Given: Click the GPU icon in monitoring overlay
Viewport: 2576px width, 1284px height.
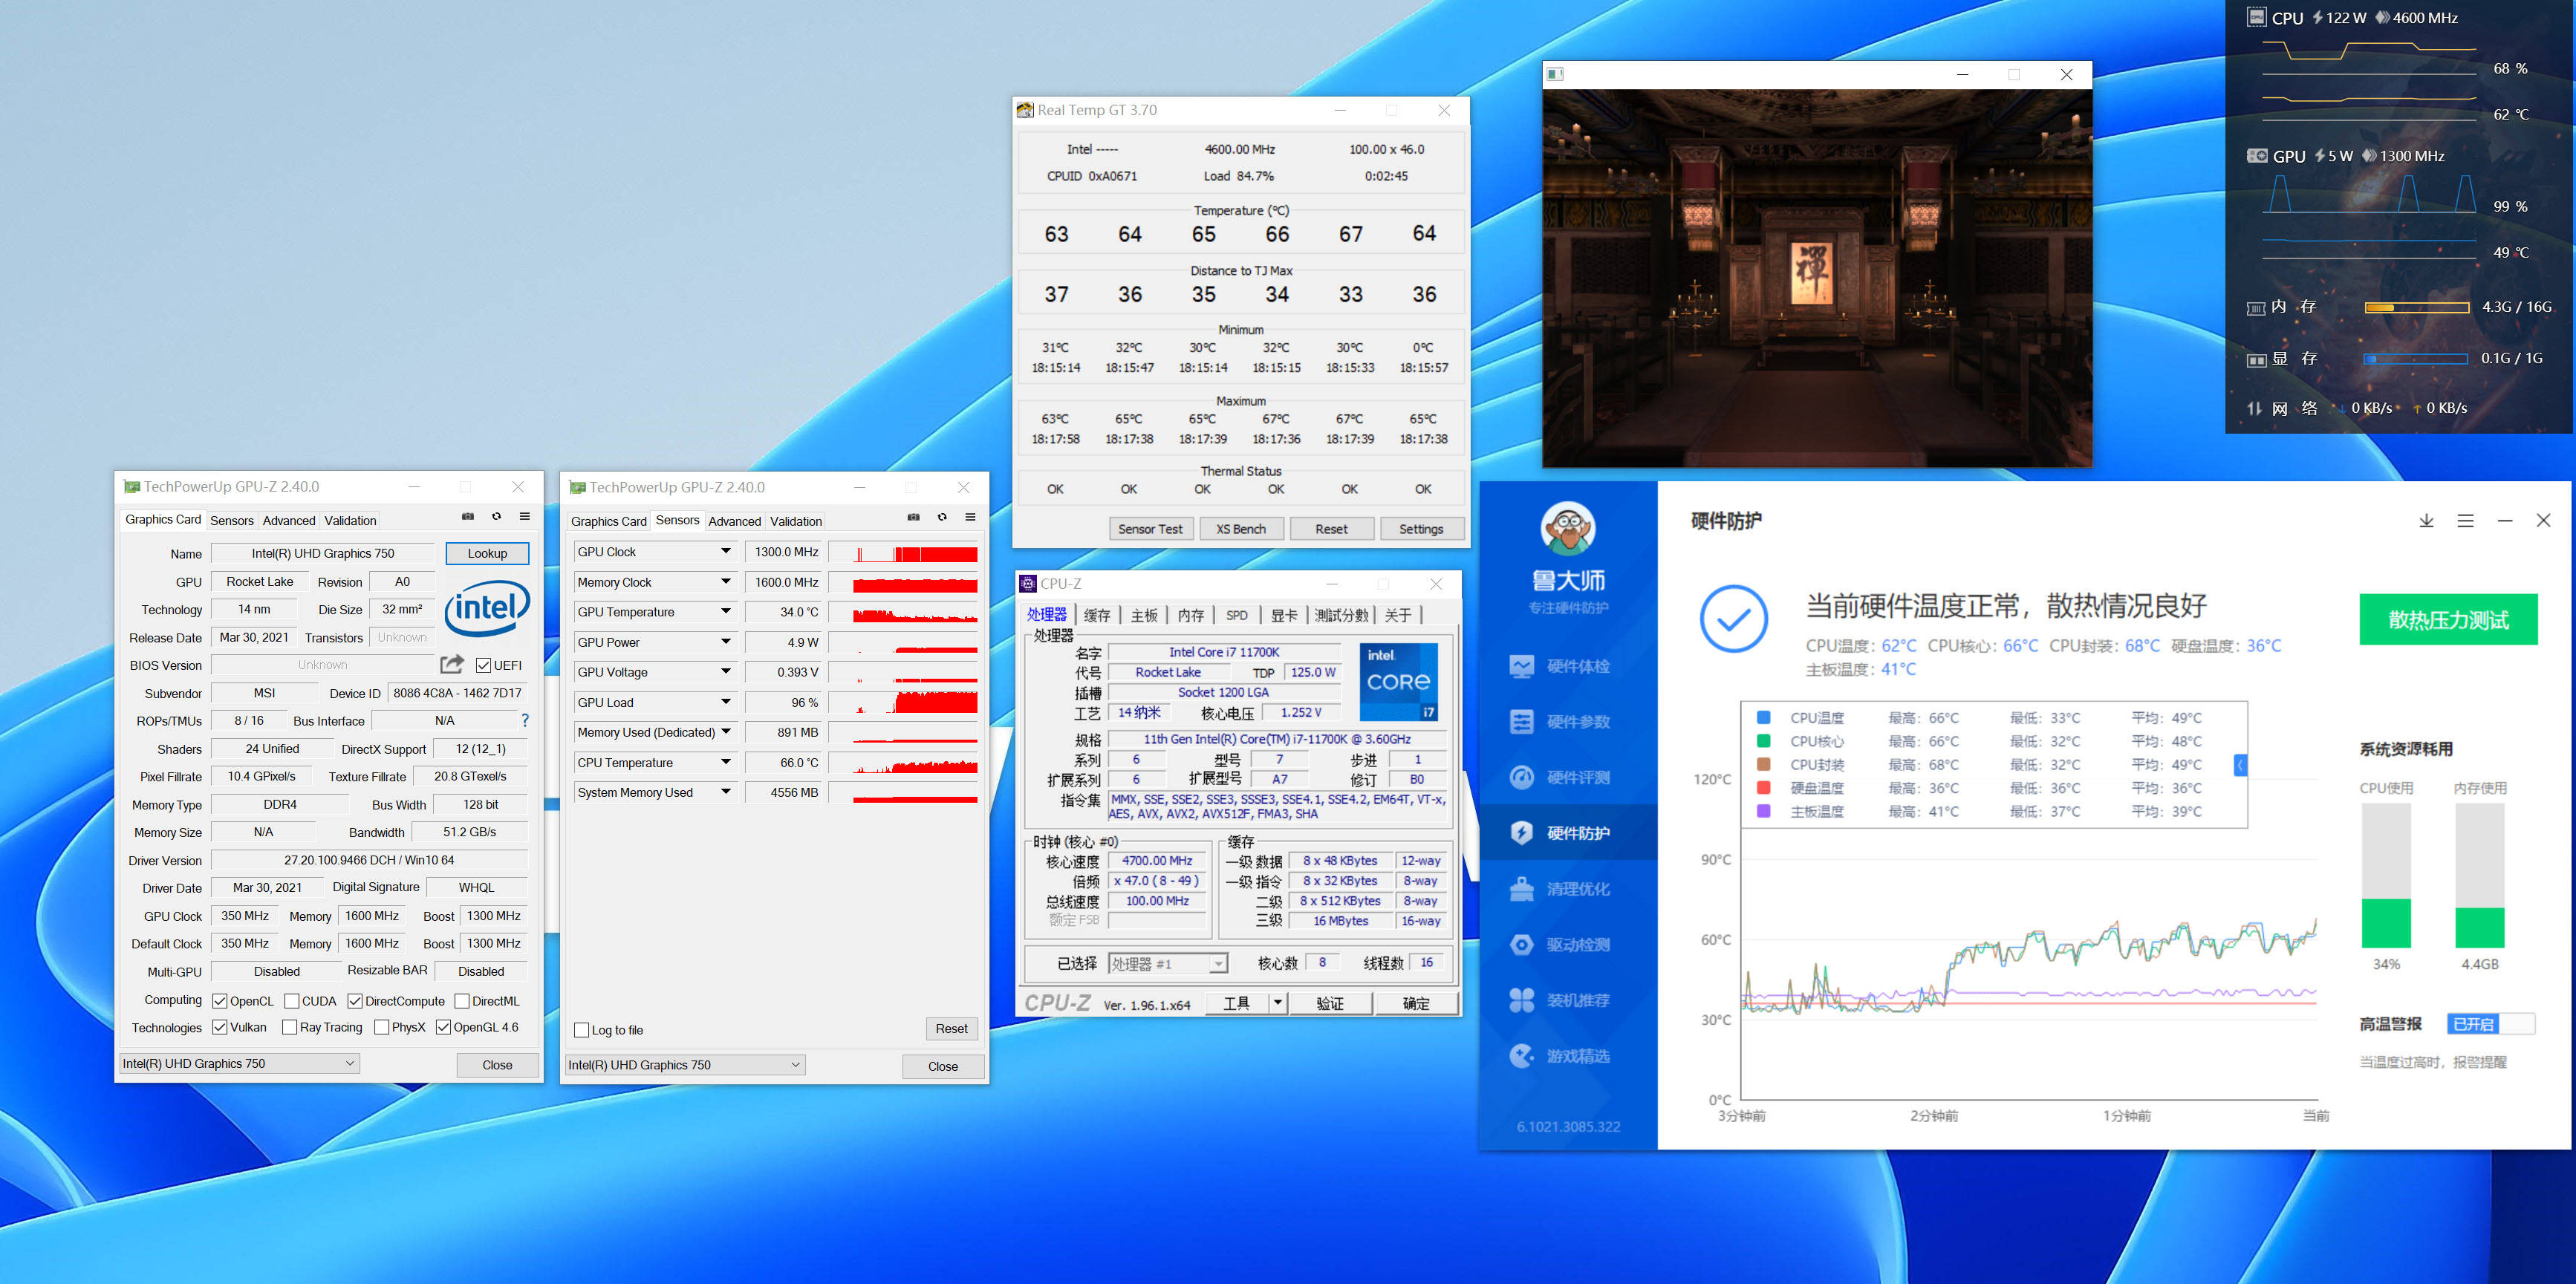Looking at the screenshot, I should click(x=2257, y=156).
